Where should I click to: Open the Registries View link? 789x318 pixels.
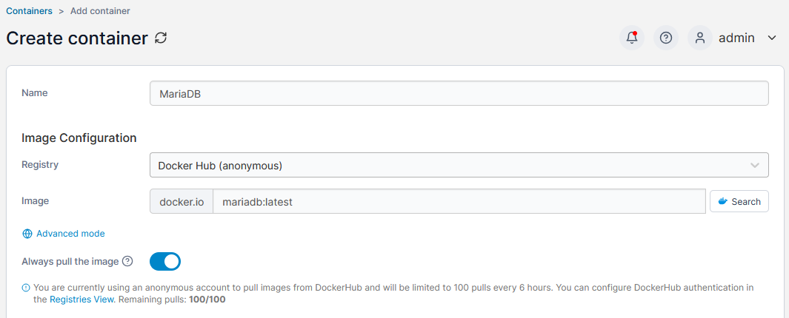click(x=81, y=300)
